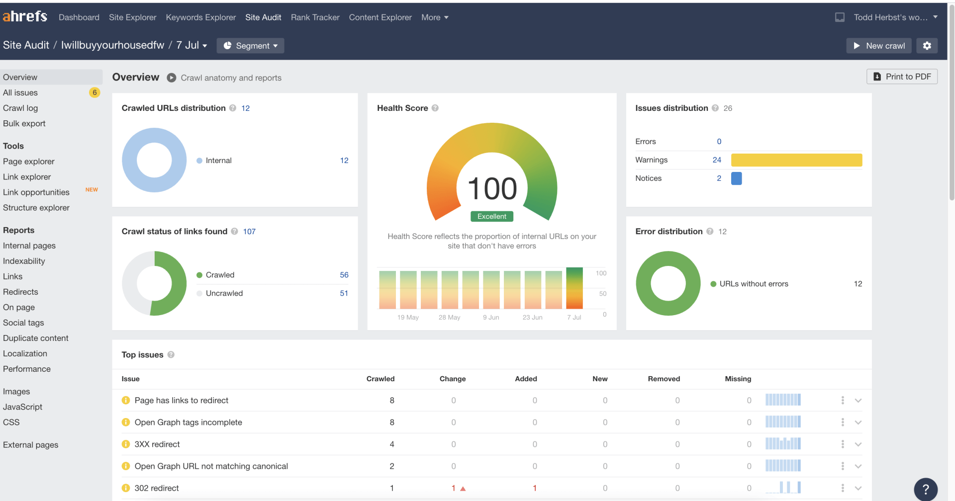Open the More navigation dropdown
This screenshot has height=501, width=955.
435,17
